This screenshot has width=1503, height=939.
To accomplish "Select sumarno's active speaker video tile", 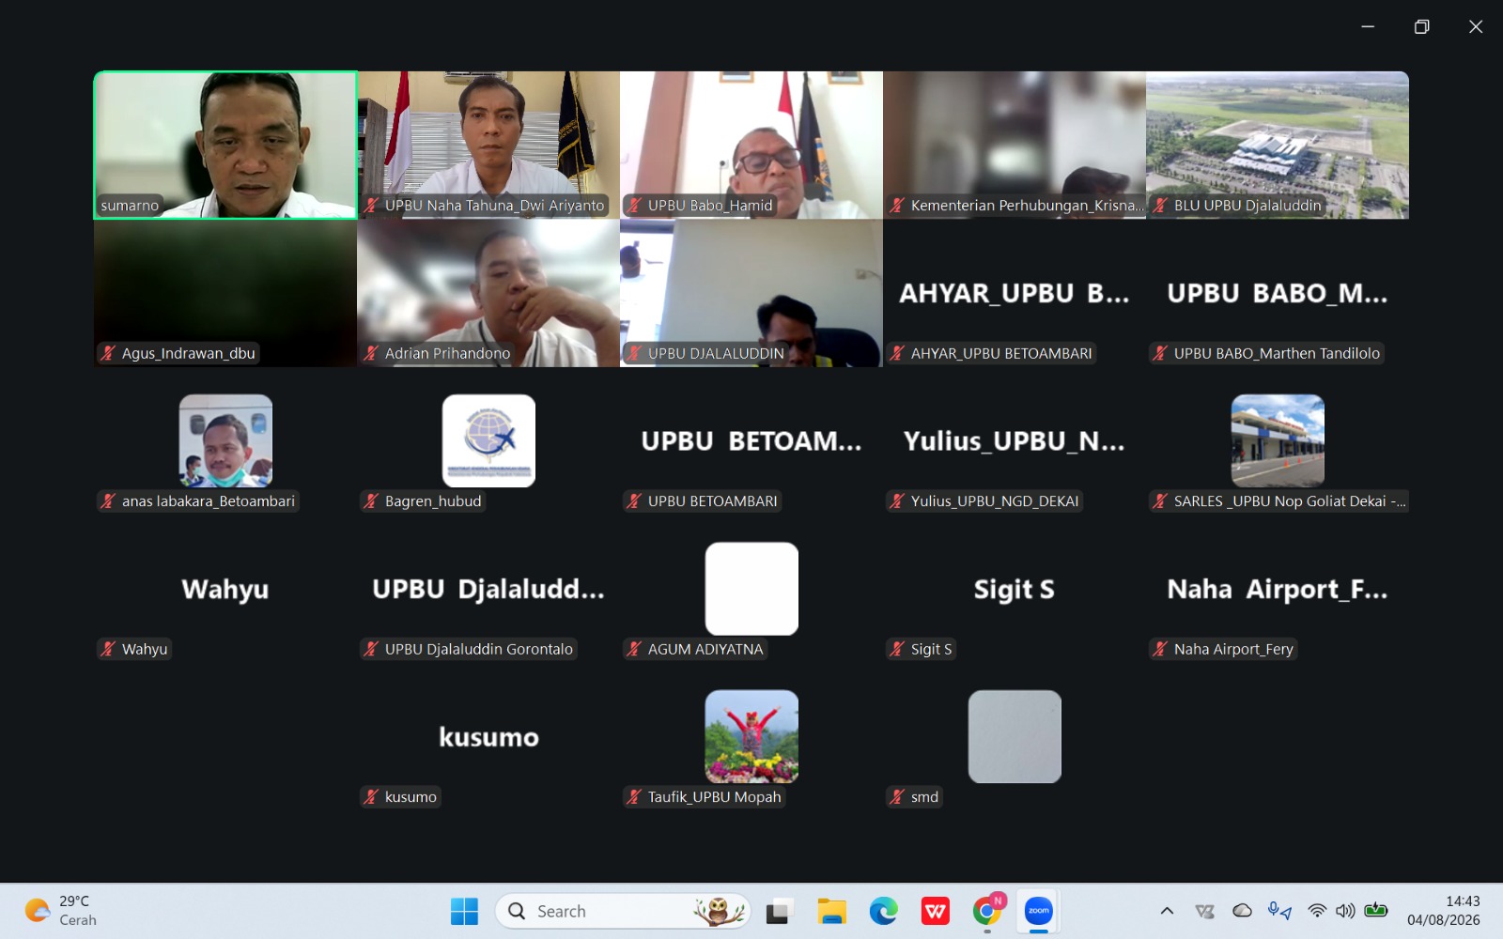I will tap(225, 146).
